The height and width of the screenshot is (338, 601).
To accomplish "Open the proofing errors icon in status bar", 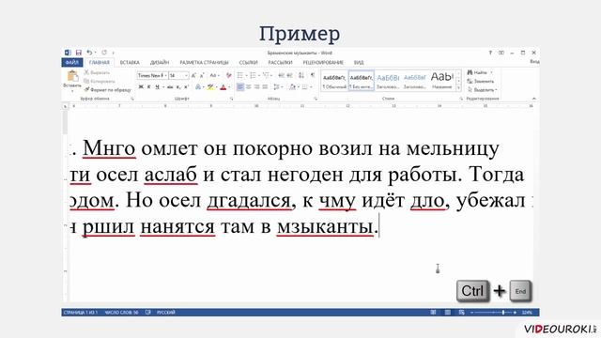I will pos(148,313).
